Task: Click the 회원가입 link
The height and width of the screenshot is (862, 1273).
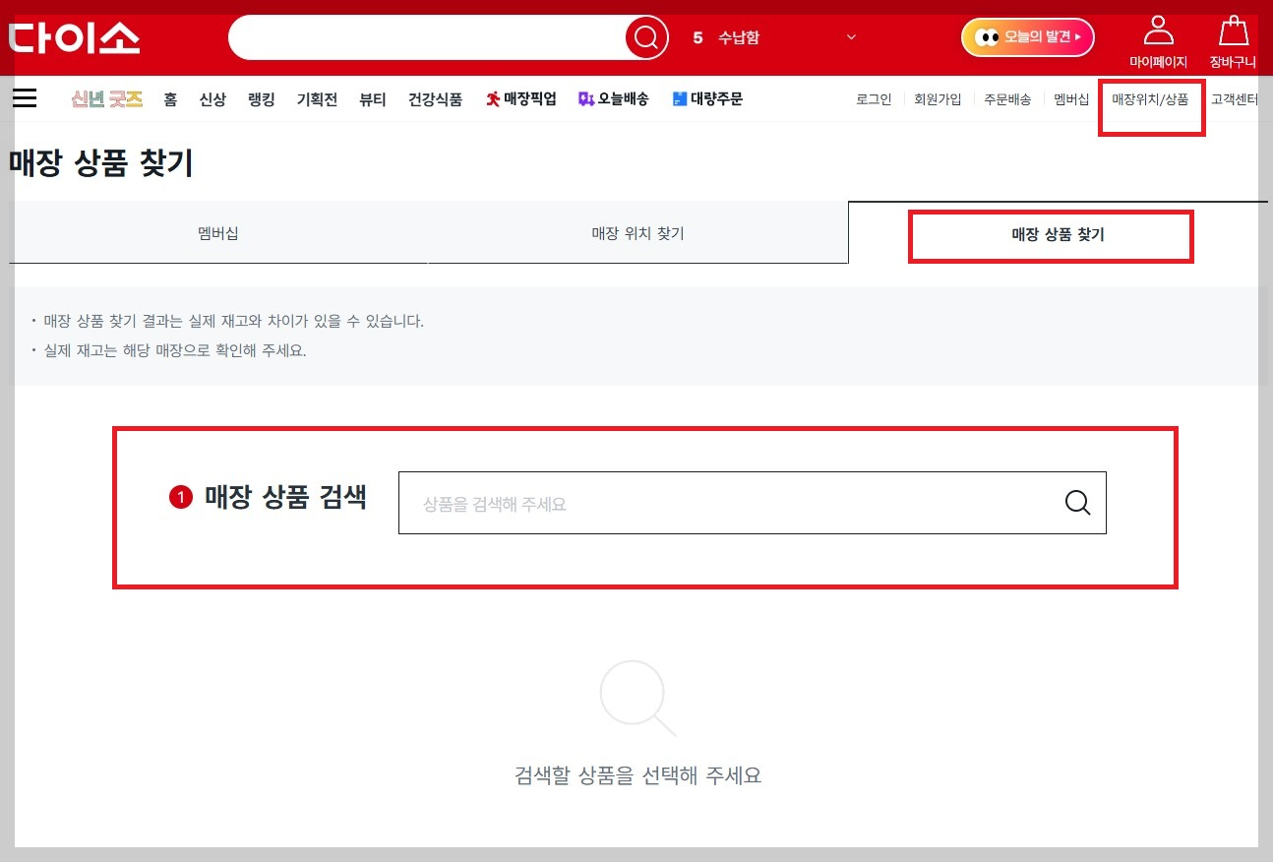Action: 938,99
